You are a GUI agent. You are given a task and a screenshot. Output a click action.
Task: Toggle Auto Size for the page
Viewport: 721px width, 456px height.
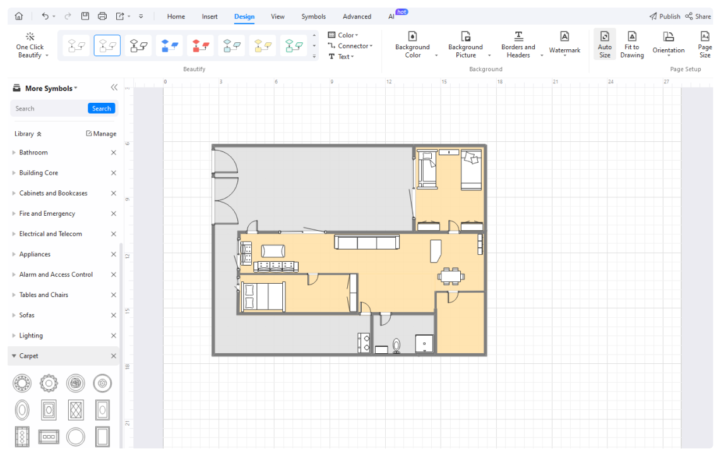click(x=604, y=44)
